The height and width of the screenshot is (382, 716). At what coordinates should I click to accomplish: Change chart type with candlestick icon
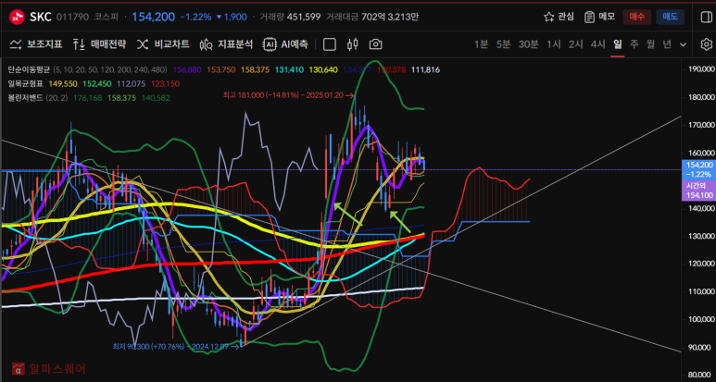tap(353, 44)
